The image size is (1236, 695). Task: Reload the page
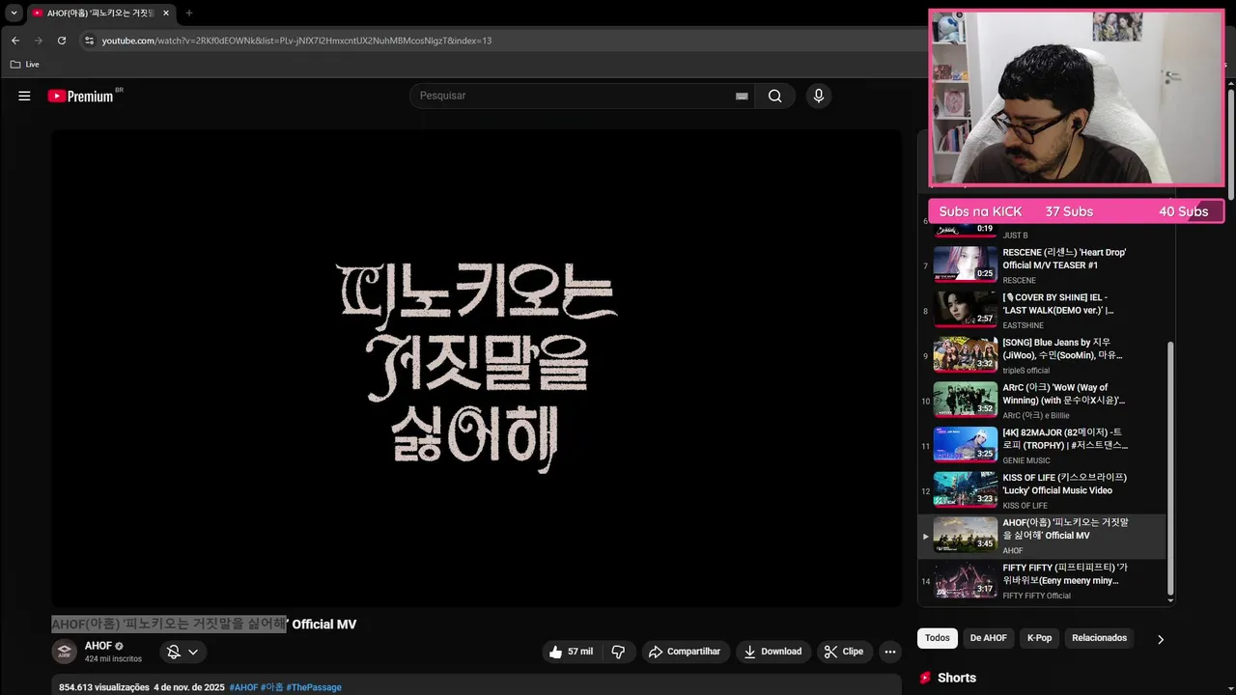click(62, 41)
